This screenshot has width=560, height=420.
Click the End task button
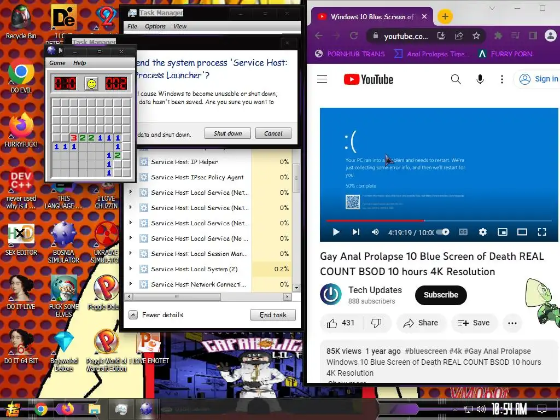pyautogui.click(x=273, y=314)
